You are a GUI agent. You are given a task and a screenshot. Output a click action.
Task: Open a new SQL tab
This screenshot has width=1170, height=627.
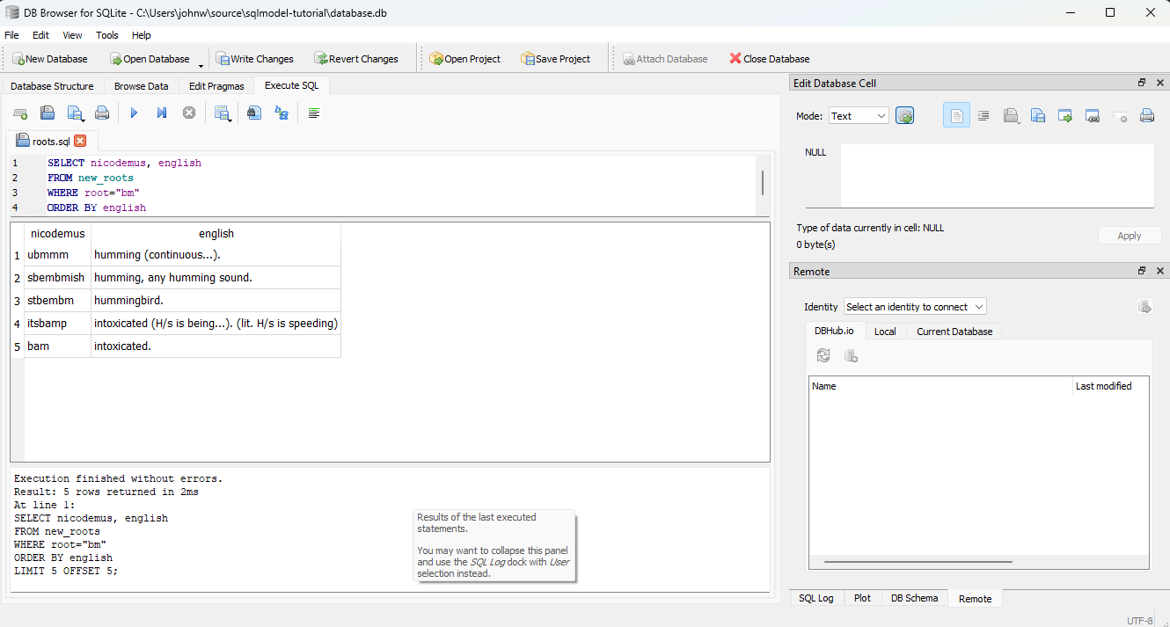(x=19, y=113)
